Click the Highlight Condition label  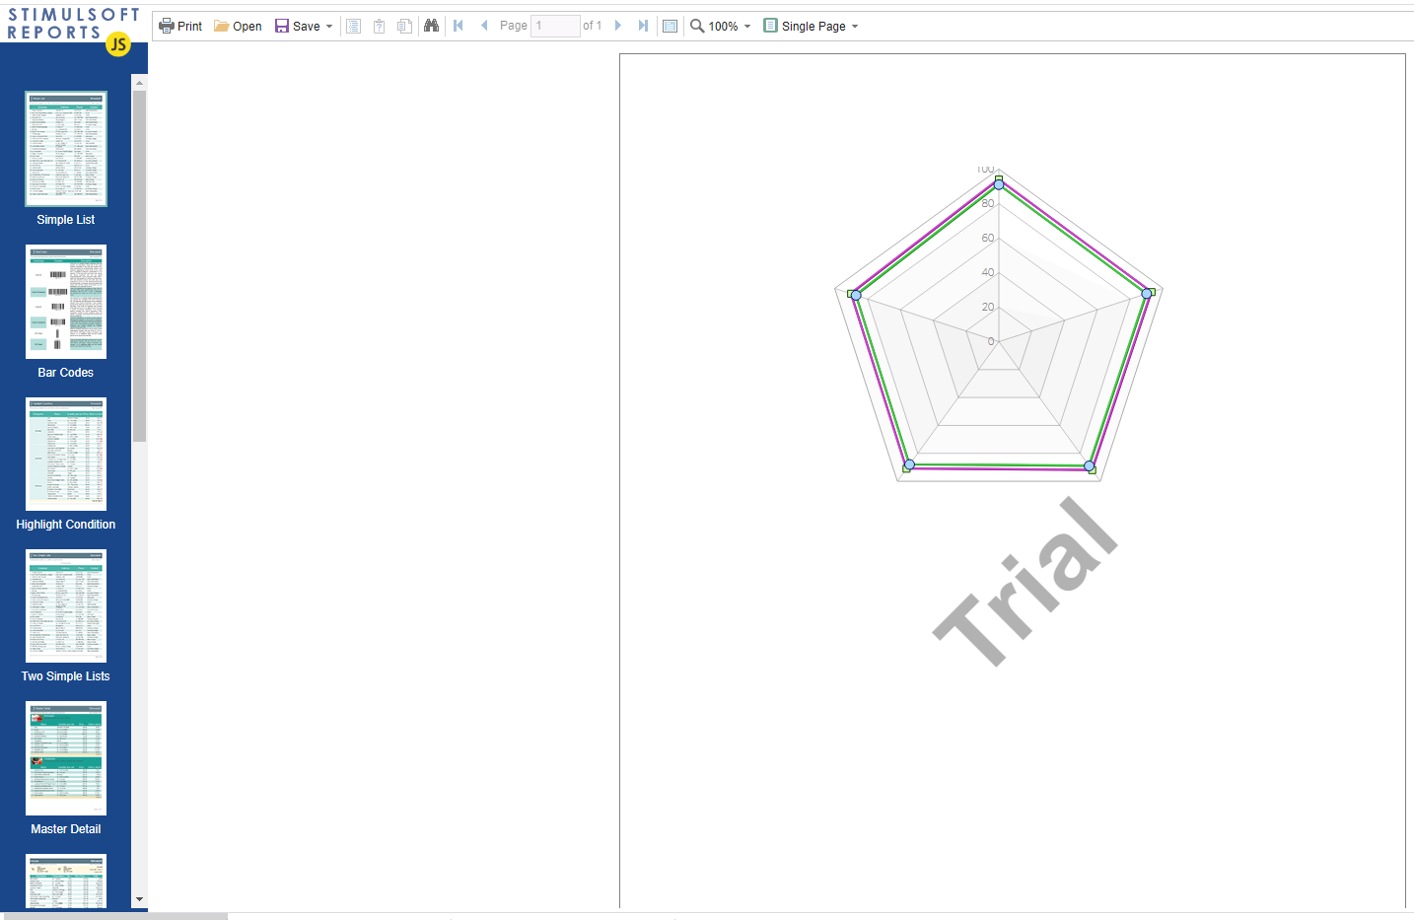[x=66, y=525]
